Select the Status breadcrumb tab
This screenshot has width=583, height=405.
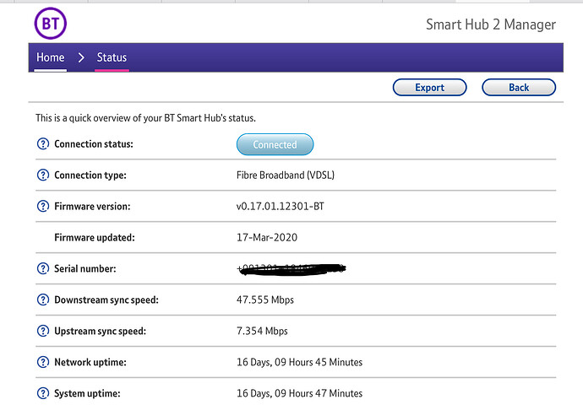(112, 57)
